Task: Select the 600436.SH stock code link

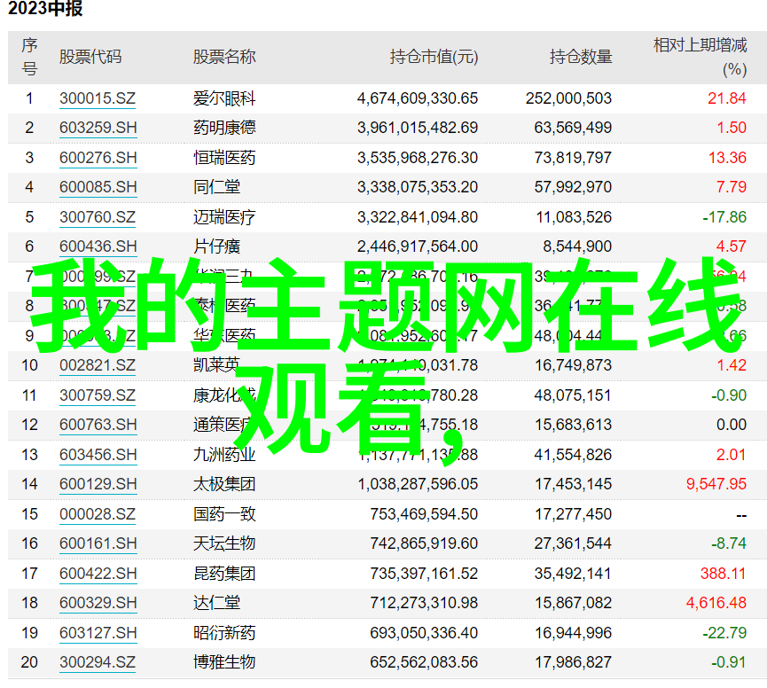Action: tap(98, 246)
